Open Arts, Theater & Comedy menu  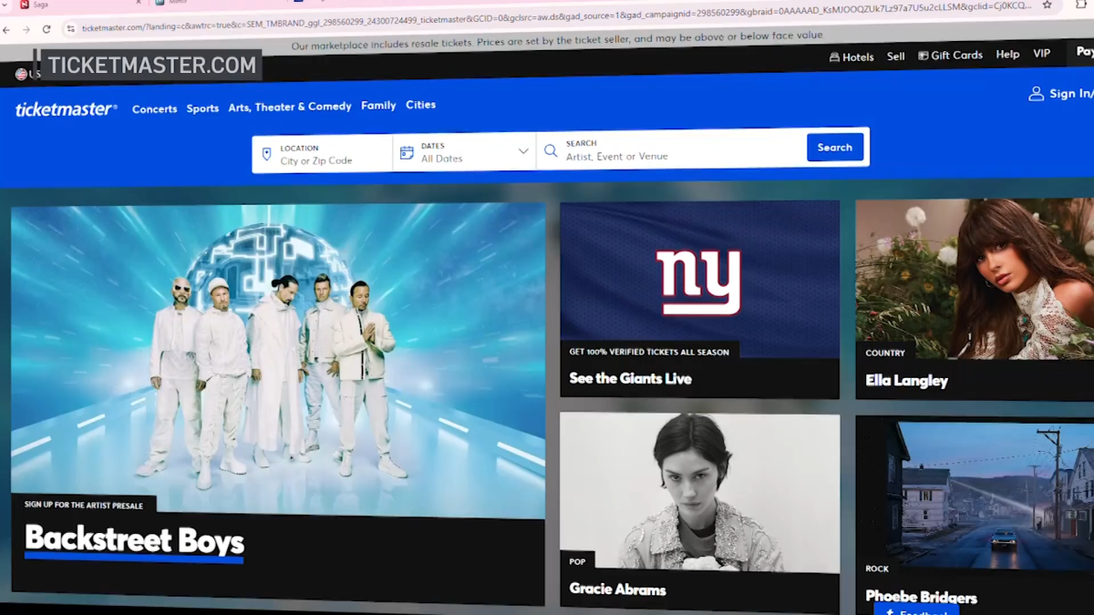pos(290,107)
